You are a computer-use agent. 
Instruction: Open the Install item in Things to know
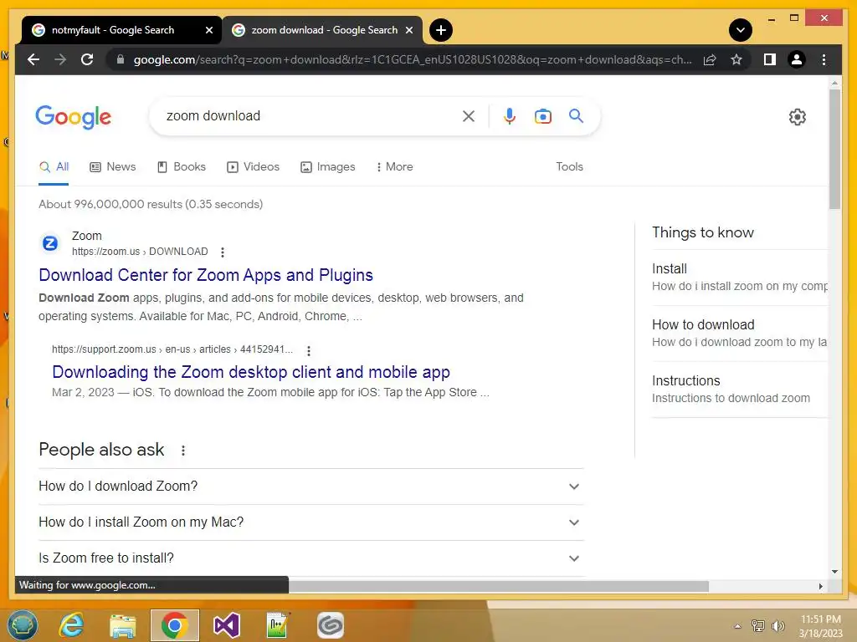point(740,278)
